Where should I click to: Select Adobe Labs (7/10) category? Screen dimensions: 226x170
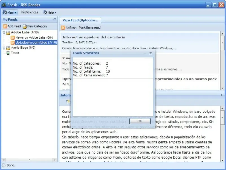(x=25, y=32)
